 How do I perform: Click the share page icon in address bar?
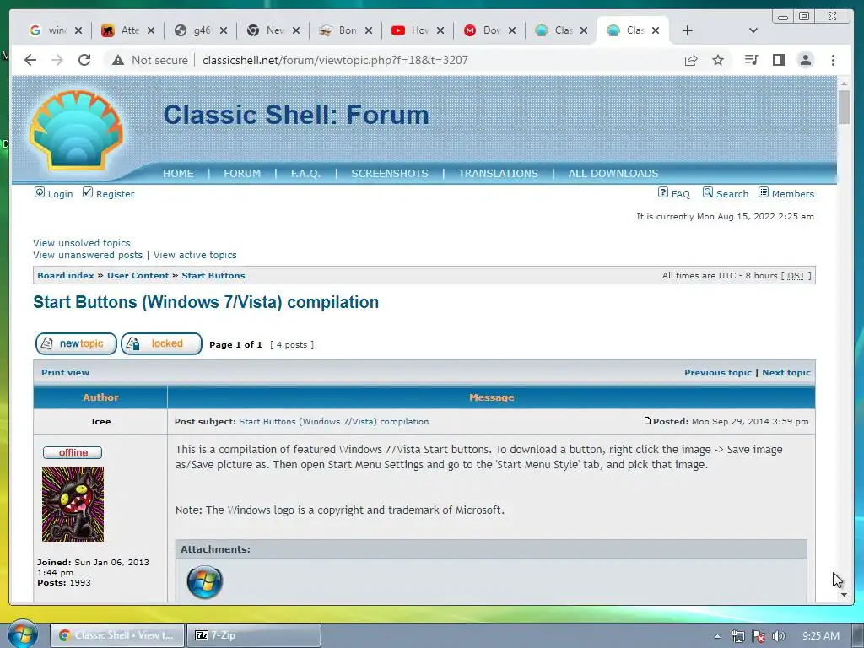coord(691,60)
